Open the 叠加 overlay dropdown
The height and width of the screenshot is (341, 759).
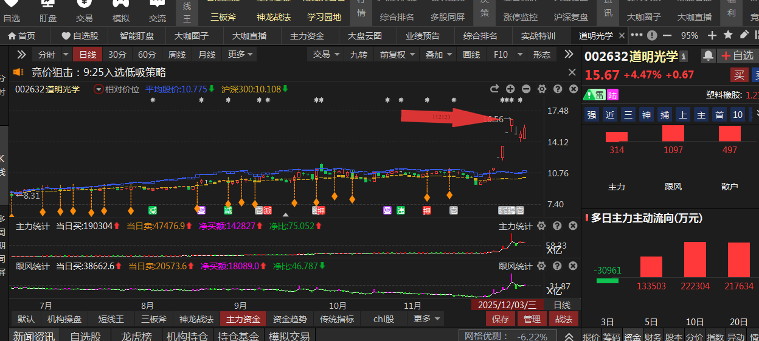[439, 55]
